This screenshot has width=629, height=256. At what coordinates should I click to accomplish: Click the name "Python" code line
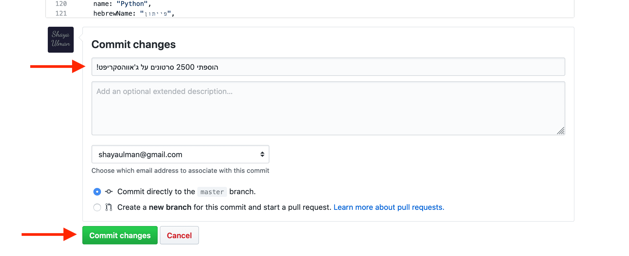[x=122, y=4]
